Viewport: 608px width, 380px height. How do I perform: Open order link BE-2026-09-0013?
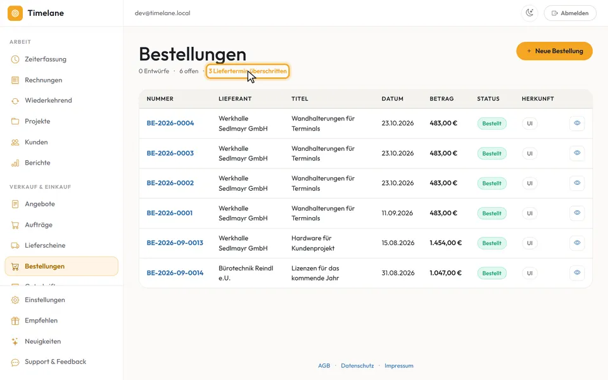(x=175, y=243)
